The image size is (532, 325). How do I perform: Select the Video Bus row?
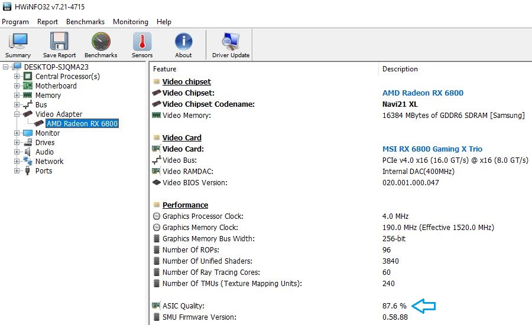click(x=341, y=160)
